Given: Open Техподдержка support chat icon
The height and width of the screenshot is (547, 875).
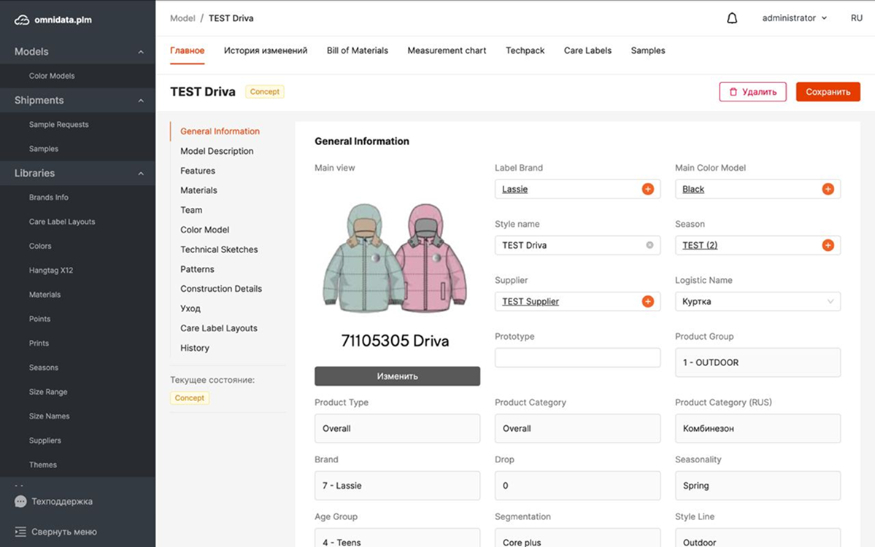Looking at the screenshot, I should pyautogui.click(x=20, y=502).
